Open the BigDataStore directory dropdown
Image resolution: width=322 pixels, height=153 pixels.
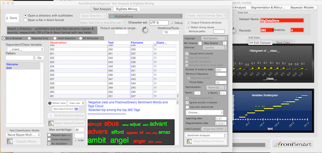[146, 16]
